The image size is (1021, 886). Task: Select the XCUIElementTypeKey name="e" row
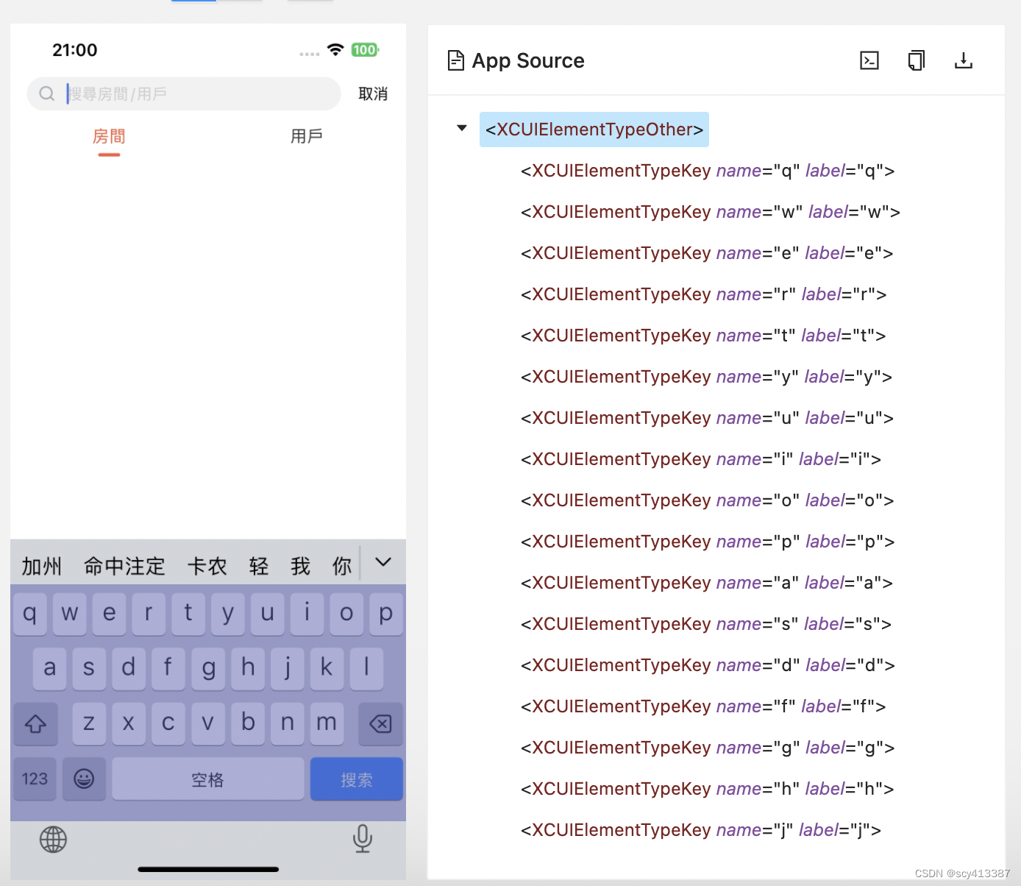click(707, 253)
